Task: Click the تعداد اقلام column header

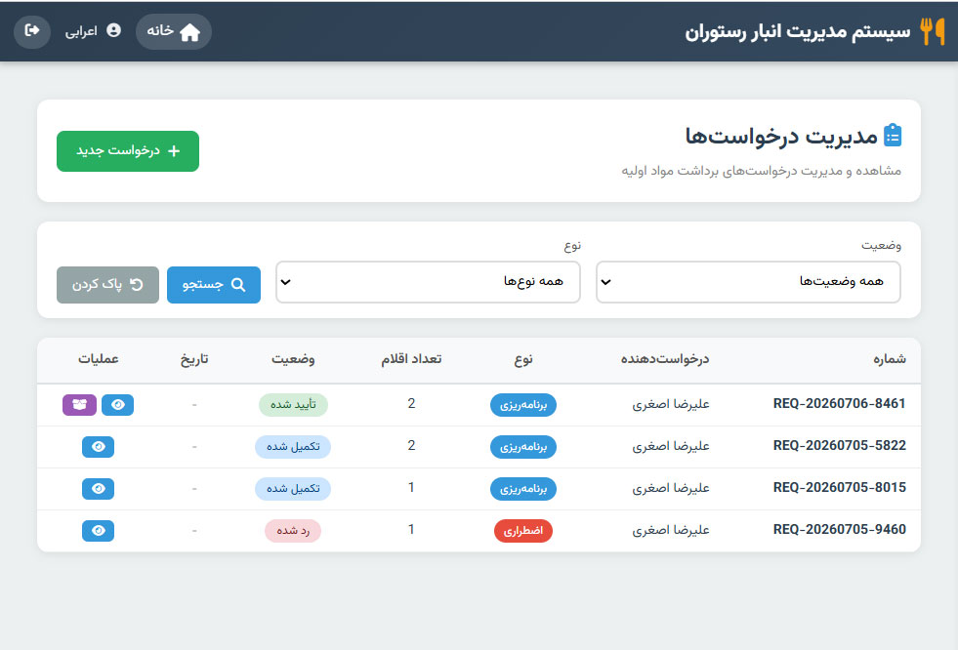Action: point(411,359)
